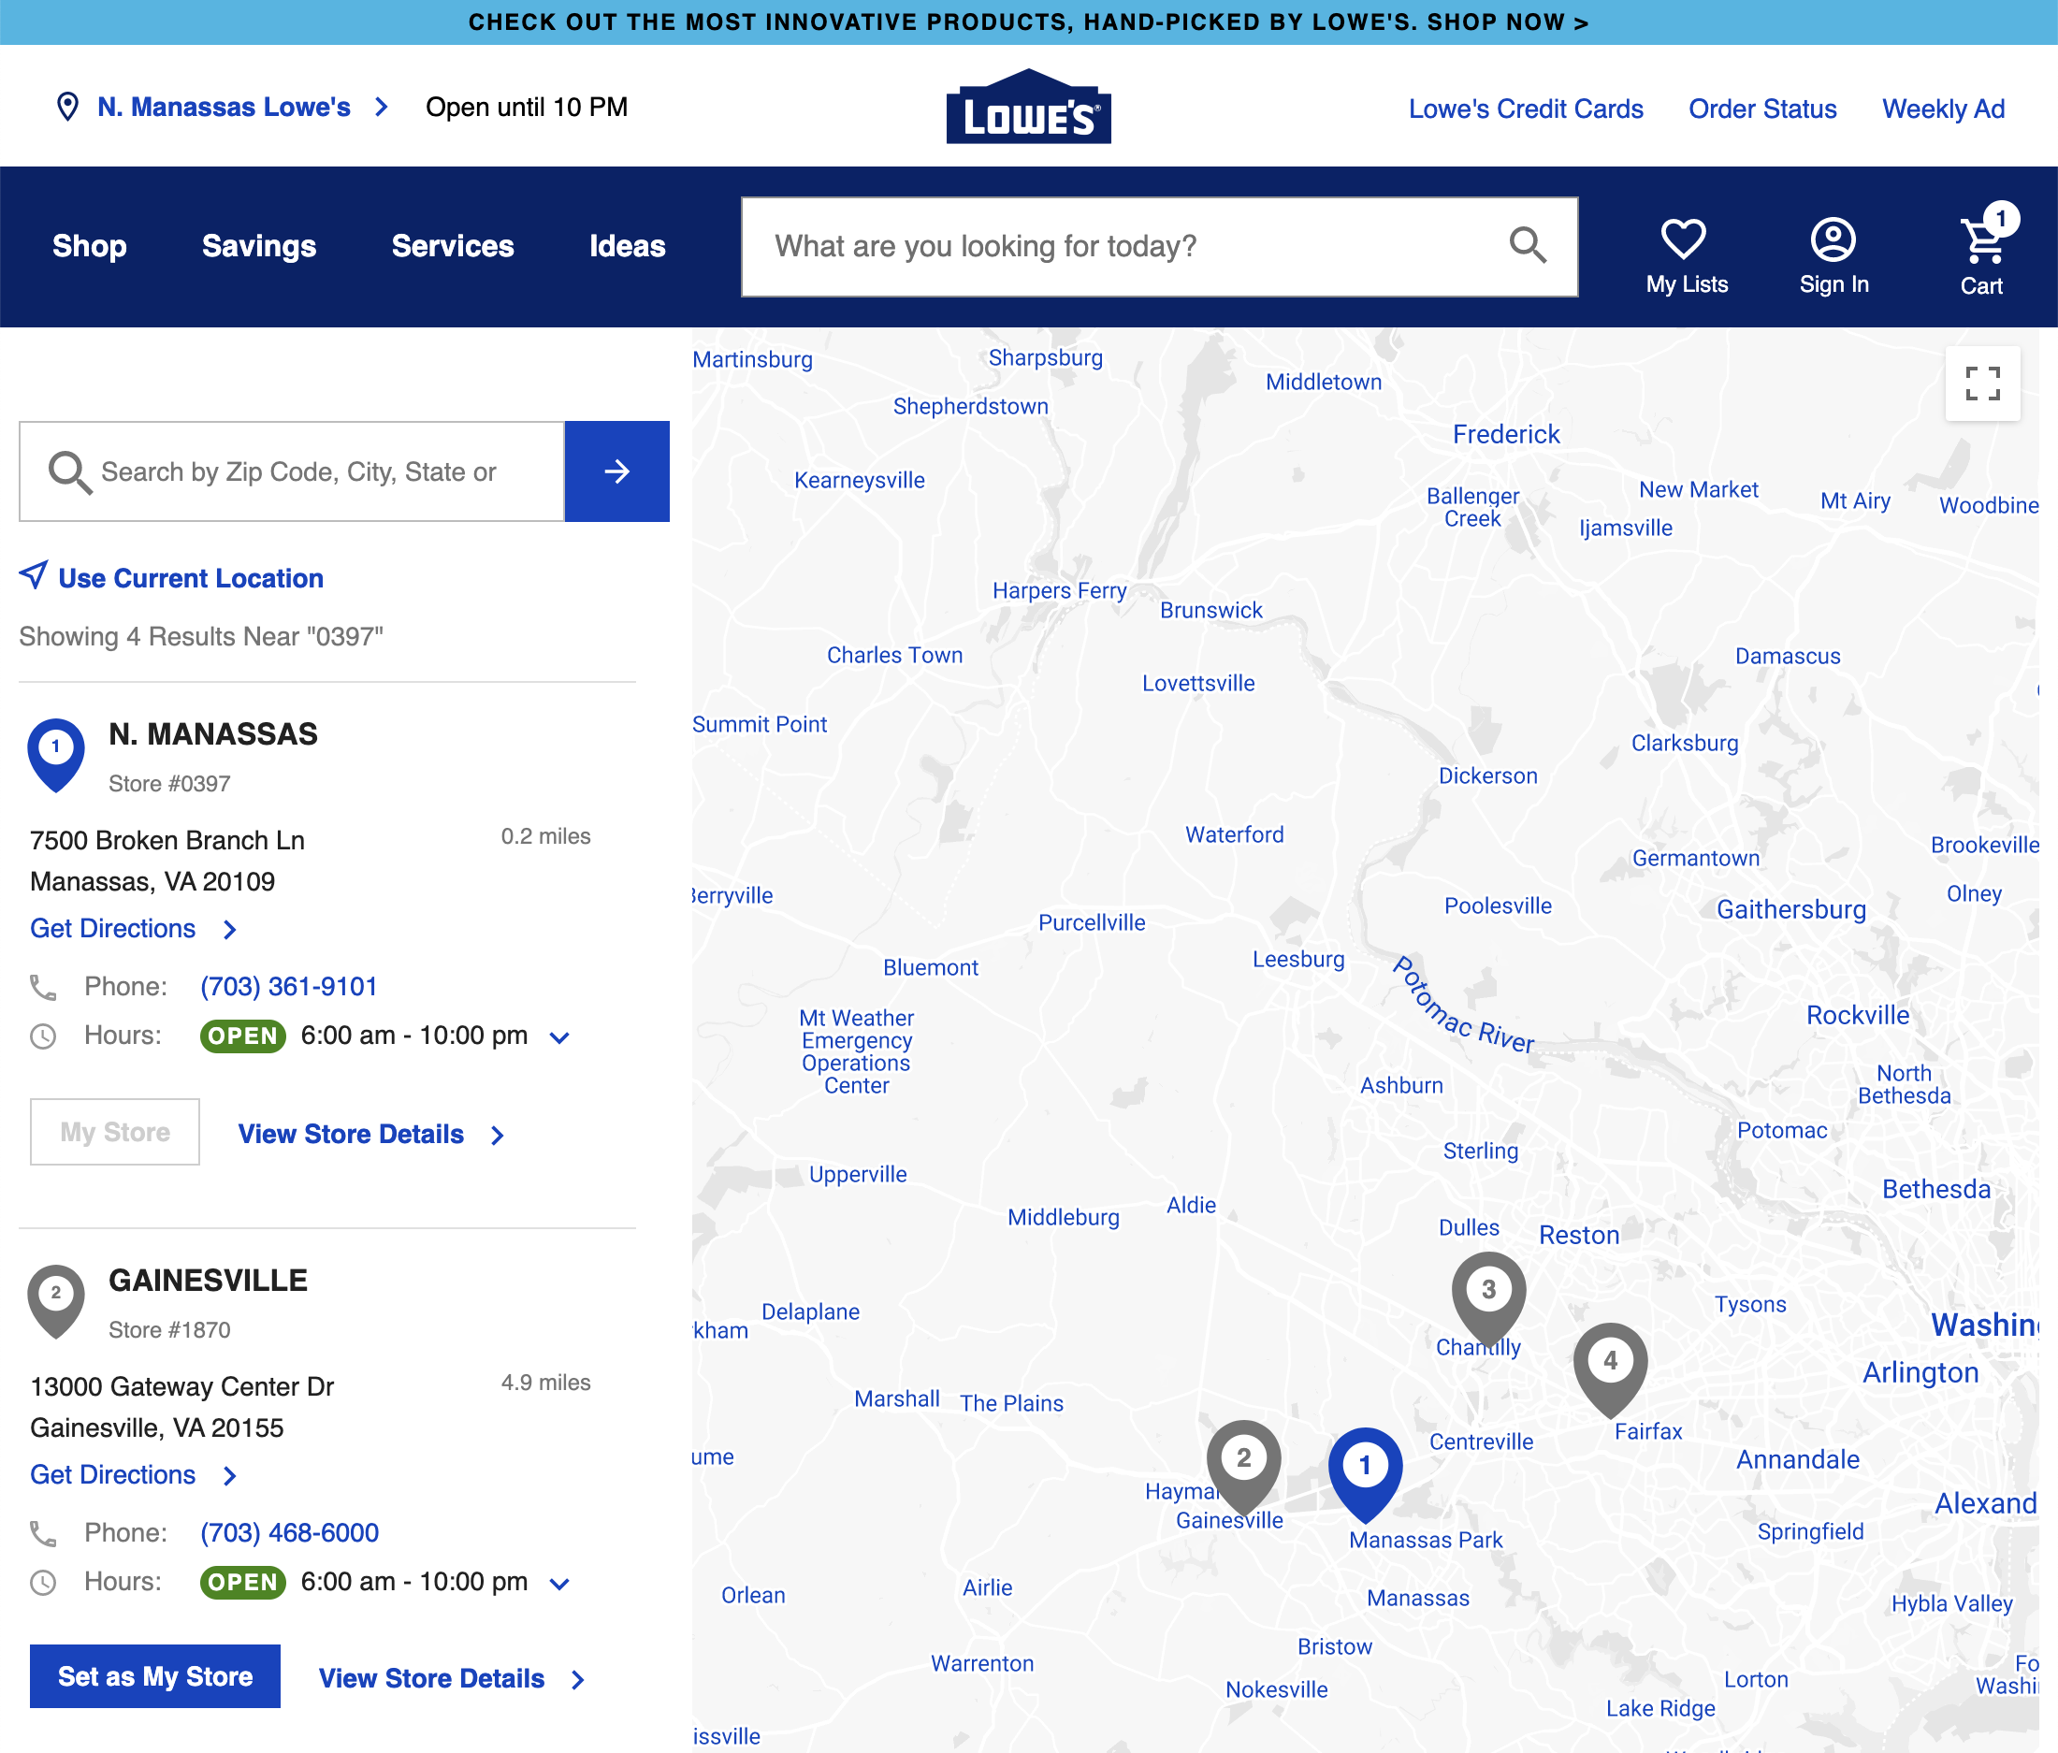Click the search magnifier icon
The image size is (2058, 1753).
click(1528, 245)
